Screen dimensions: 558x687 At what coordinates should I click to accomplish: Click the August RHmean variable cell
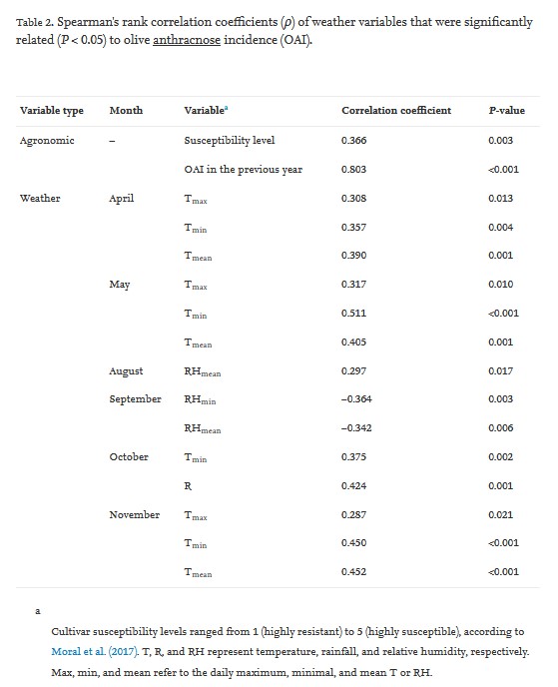pos(203,372)
